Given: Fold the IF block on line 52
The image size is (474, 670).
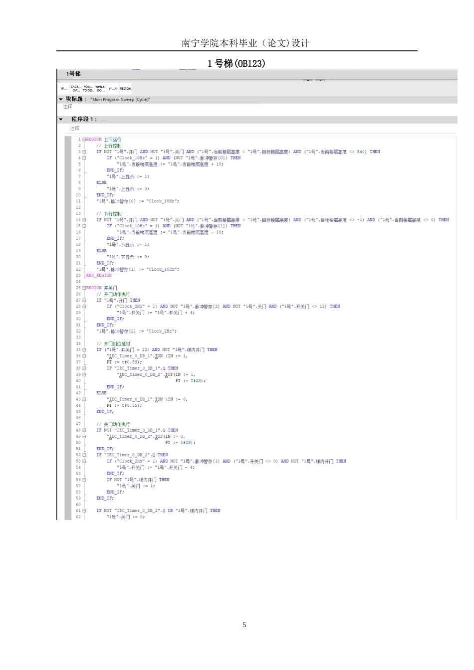Looking at the screenshot, I should click(84, 455).
